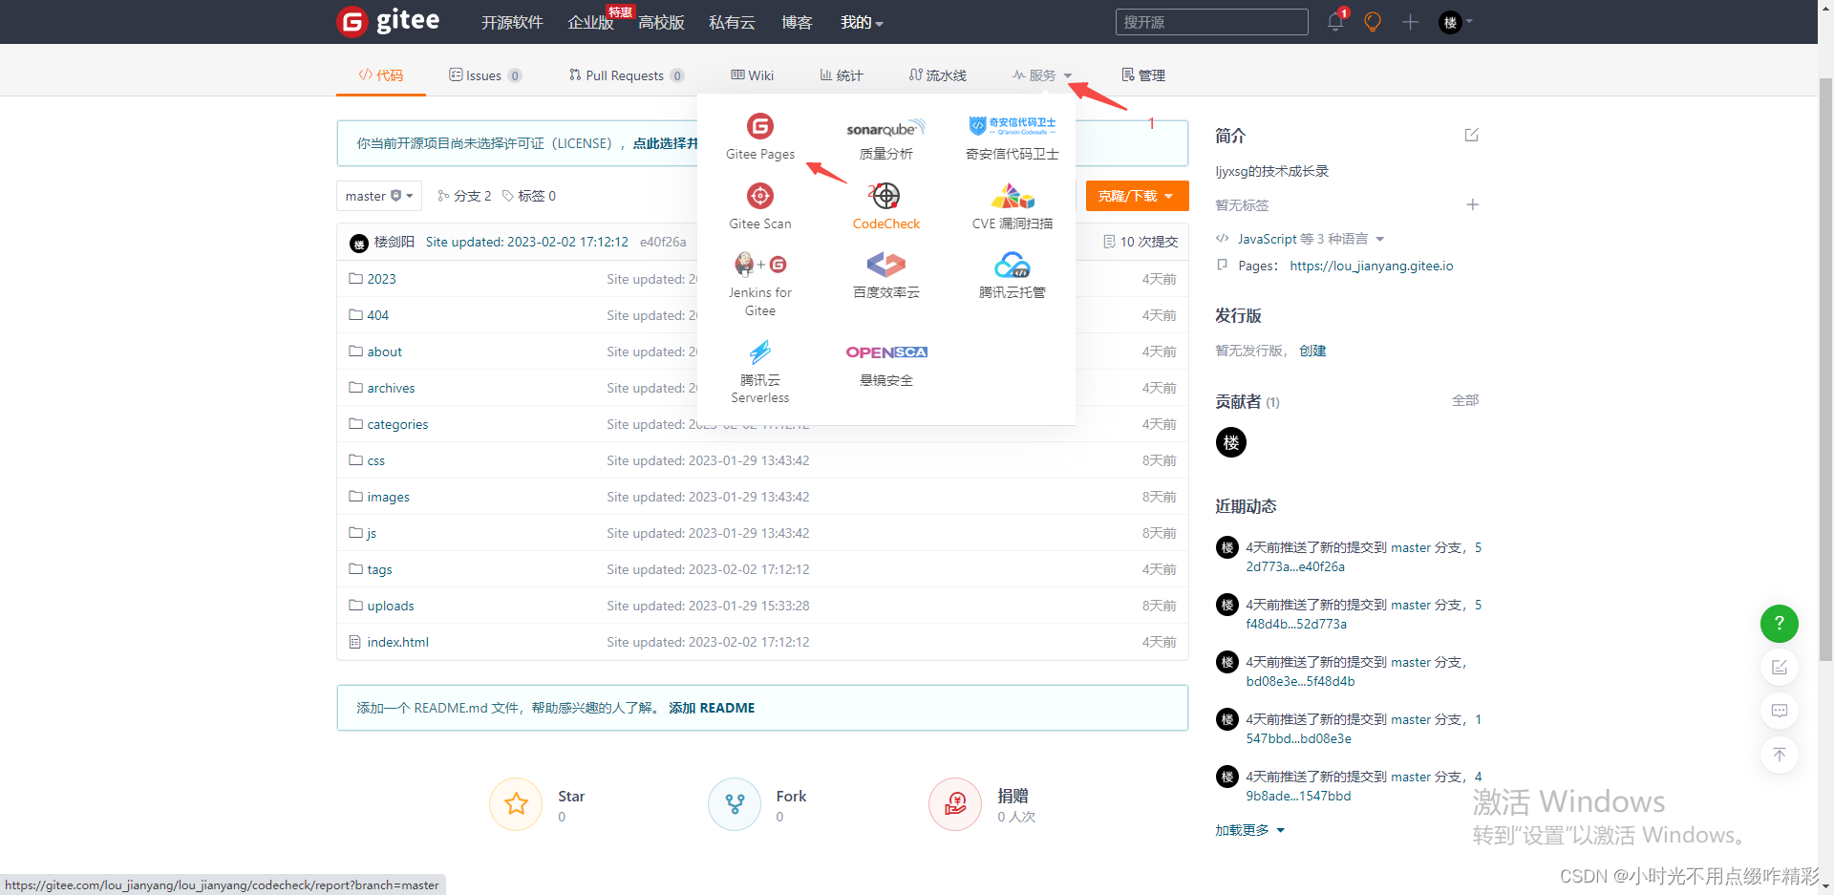Star this repository

[516, 803]
